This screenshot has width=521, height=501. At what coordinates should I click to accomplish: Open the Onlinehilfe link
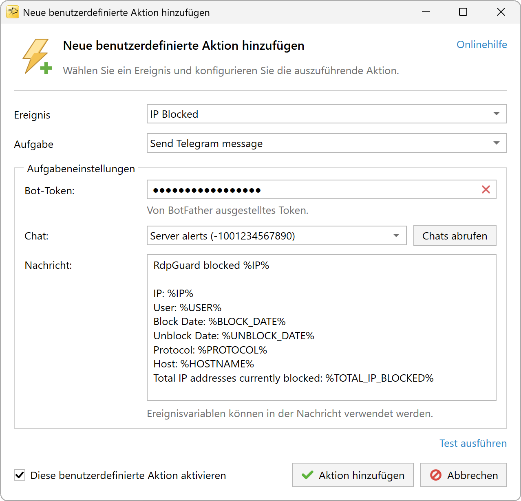[481, 44]
